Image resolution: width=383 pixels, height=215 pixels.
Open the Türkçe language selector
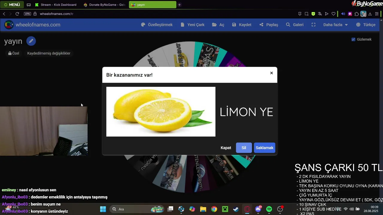(x=366, y=25)
